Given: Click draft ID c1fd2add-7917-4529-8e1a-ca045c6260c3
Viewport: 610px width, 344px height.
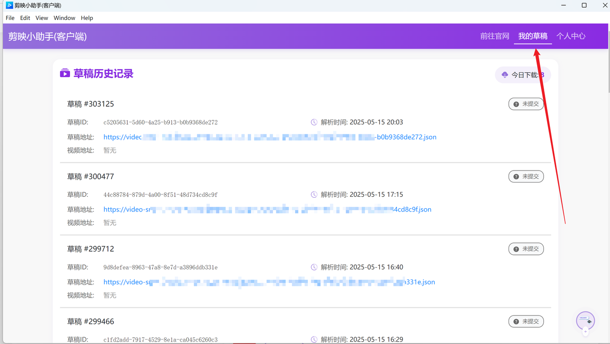Looking at the screenshot, I should 161,340.
